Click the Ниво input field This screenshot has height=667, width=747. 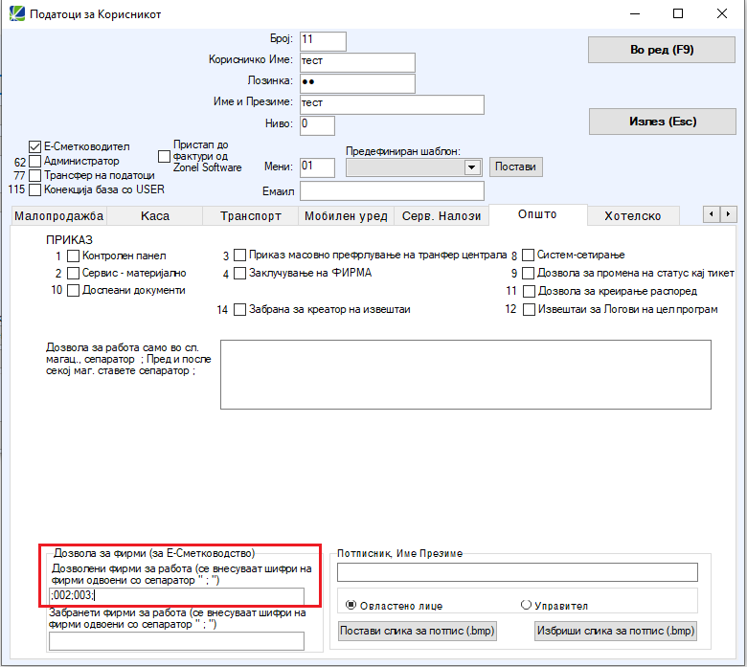click(317, 125)
